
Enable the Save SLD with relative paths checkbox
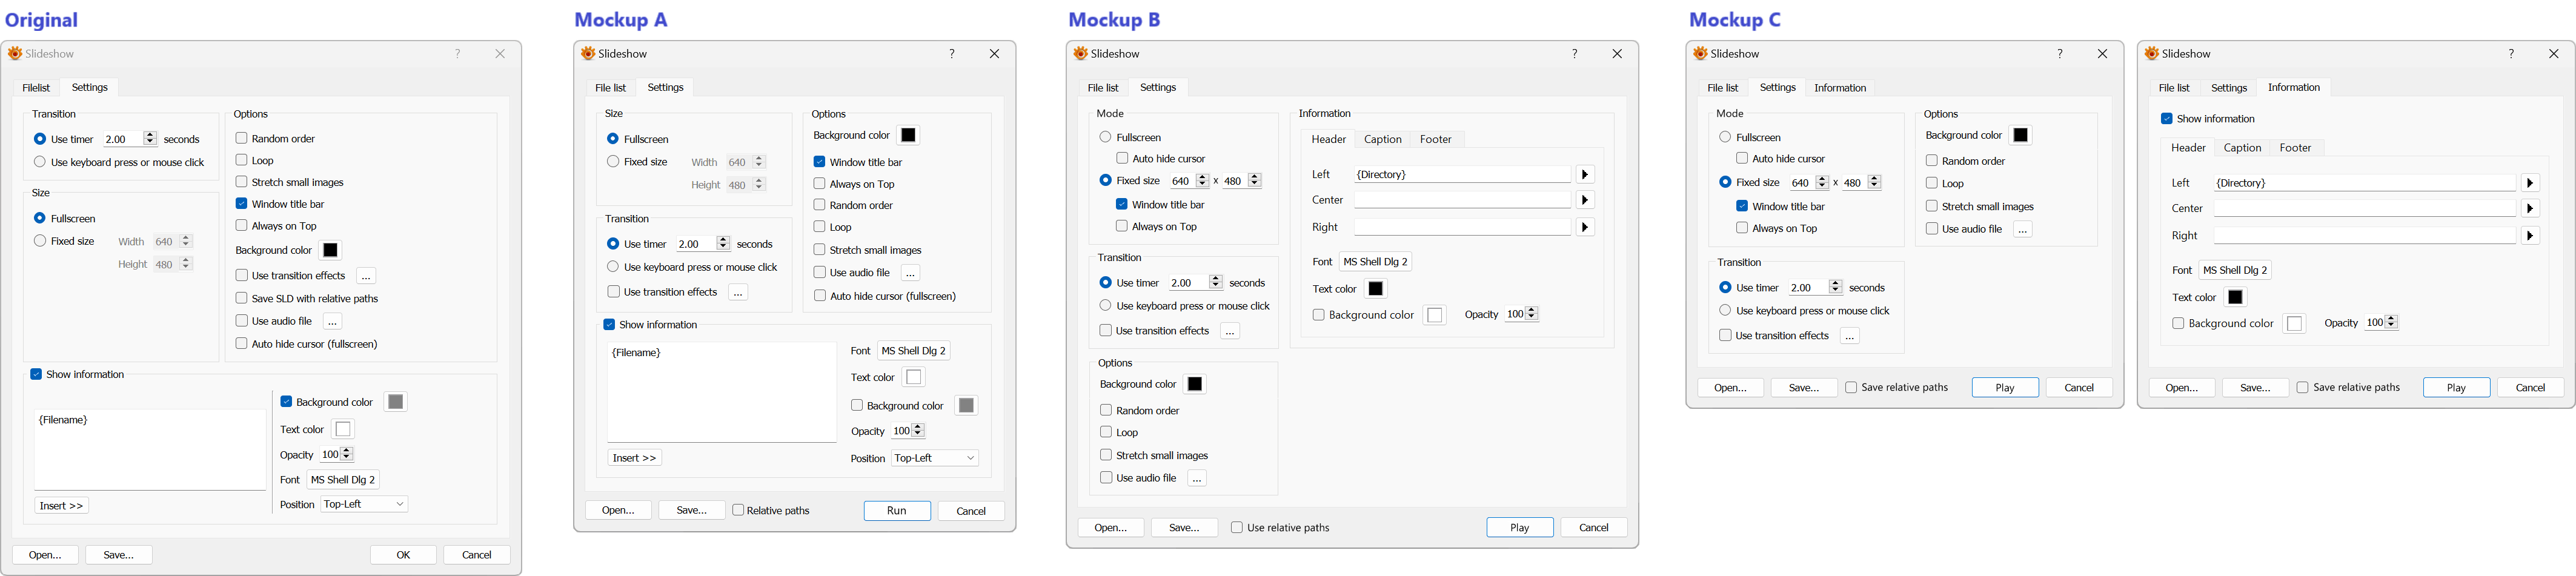tap(242, 299)
